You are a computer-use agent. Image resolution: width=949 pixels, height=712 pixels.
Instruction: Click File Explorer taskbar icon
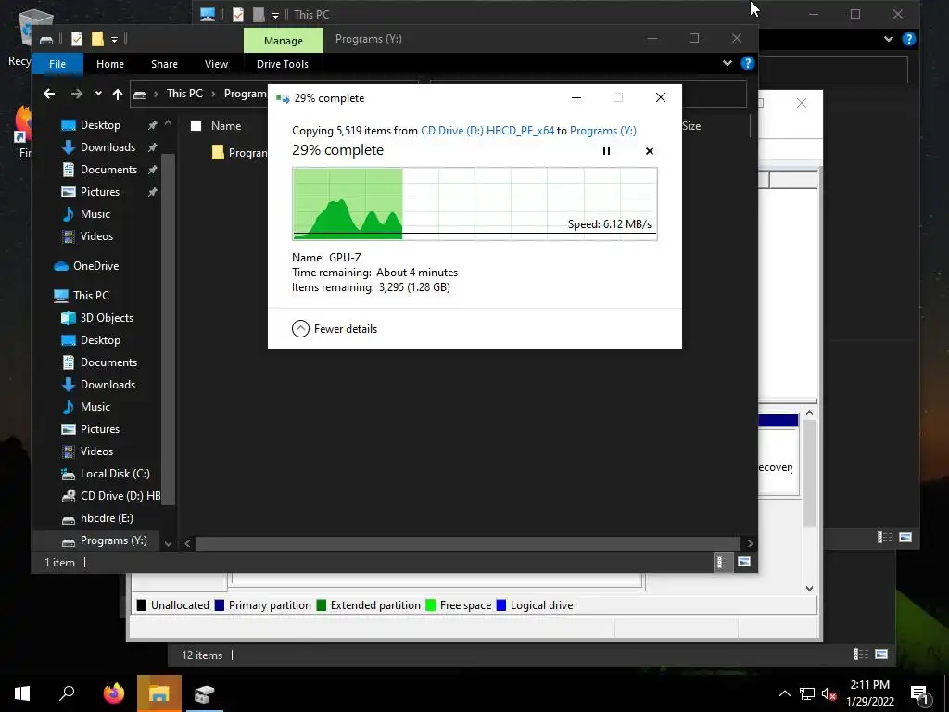(159, 693)
